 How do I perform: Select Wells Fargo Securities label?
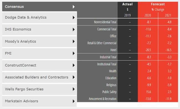point(24,89)
